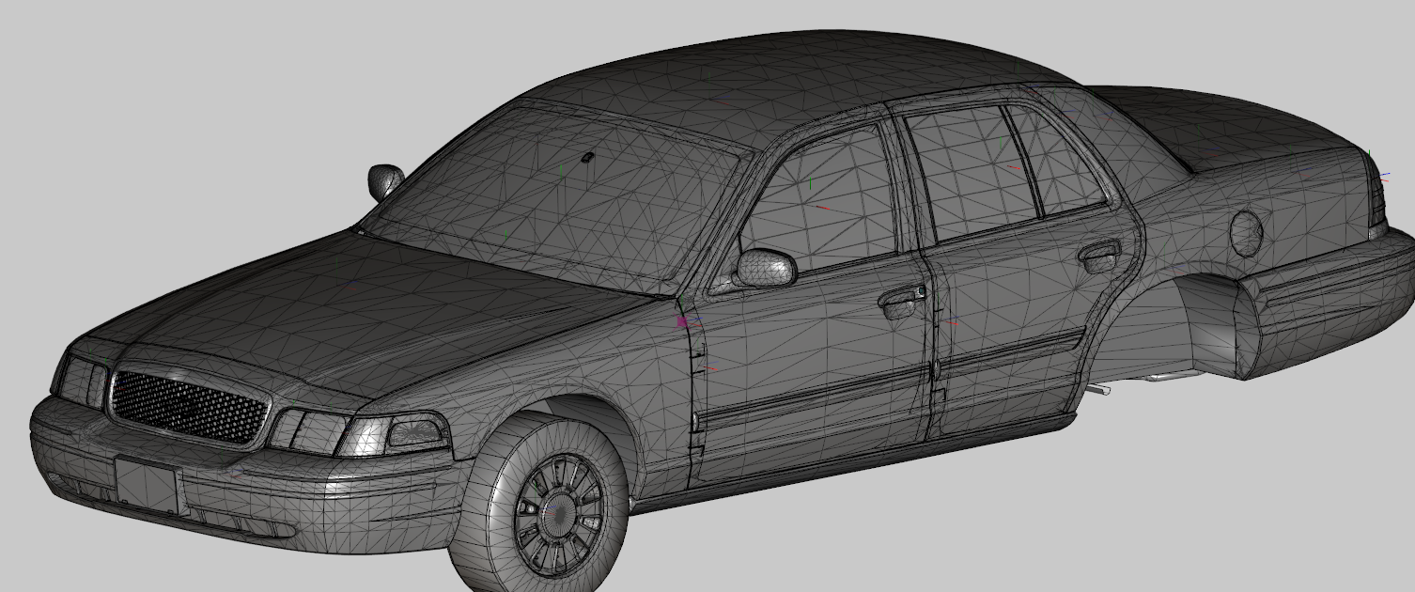Select the rear taillight

[1379, 200]
